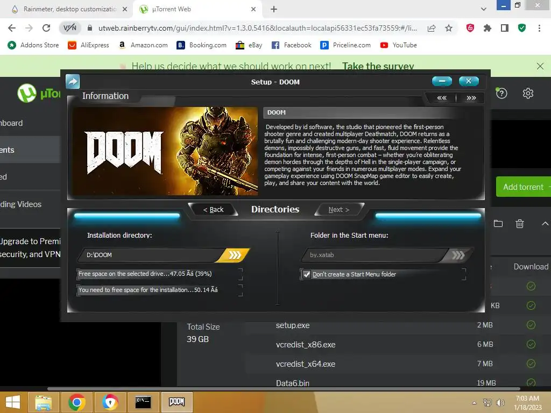
Task: Delete torrent with trash can icon
Action: point(519,223)
